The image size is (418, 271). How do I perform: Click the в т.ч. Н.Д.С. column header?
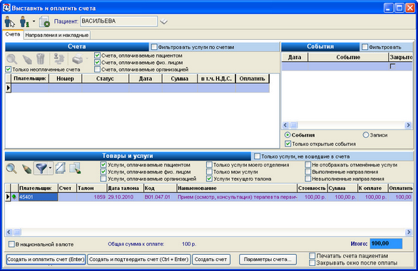tap(216, 78)
